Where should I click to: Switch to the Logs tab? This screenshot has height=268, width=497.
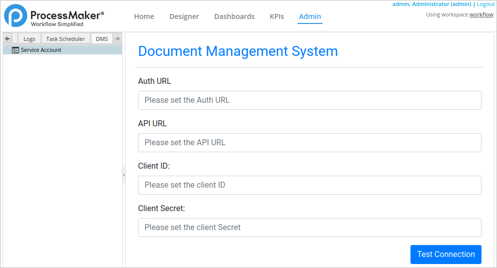pyautogui.click(x=29, y=39)
